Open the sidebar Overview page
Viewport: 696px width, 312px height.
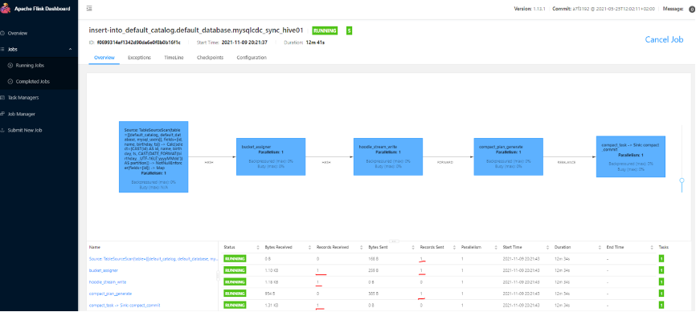(18, 33)
